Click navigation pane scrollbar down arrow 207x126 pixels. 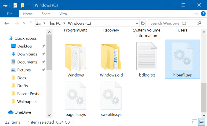pyautogui.click(x=49, y=115)
